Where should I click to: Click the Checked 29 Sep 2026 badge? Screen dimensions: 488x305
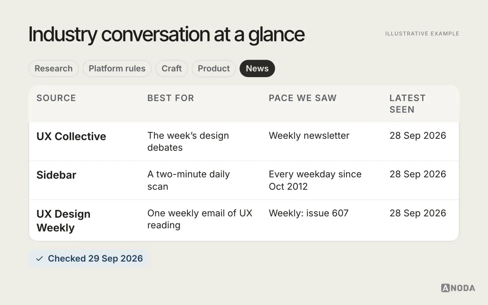pyautogui.click(x=89, y=259)
